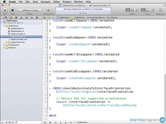Show the Symbol navigator
This screenshot has height=124, width=166.
[x=11, y=18]
